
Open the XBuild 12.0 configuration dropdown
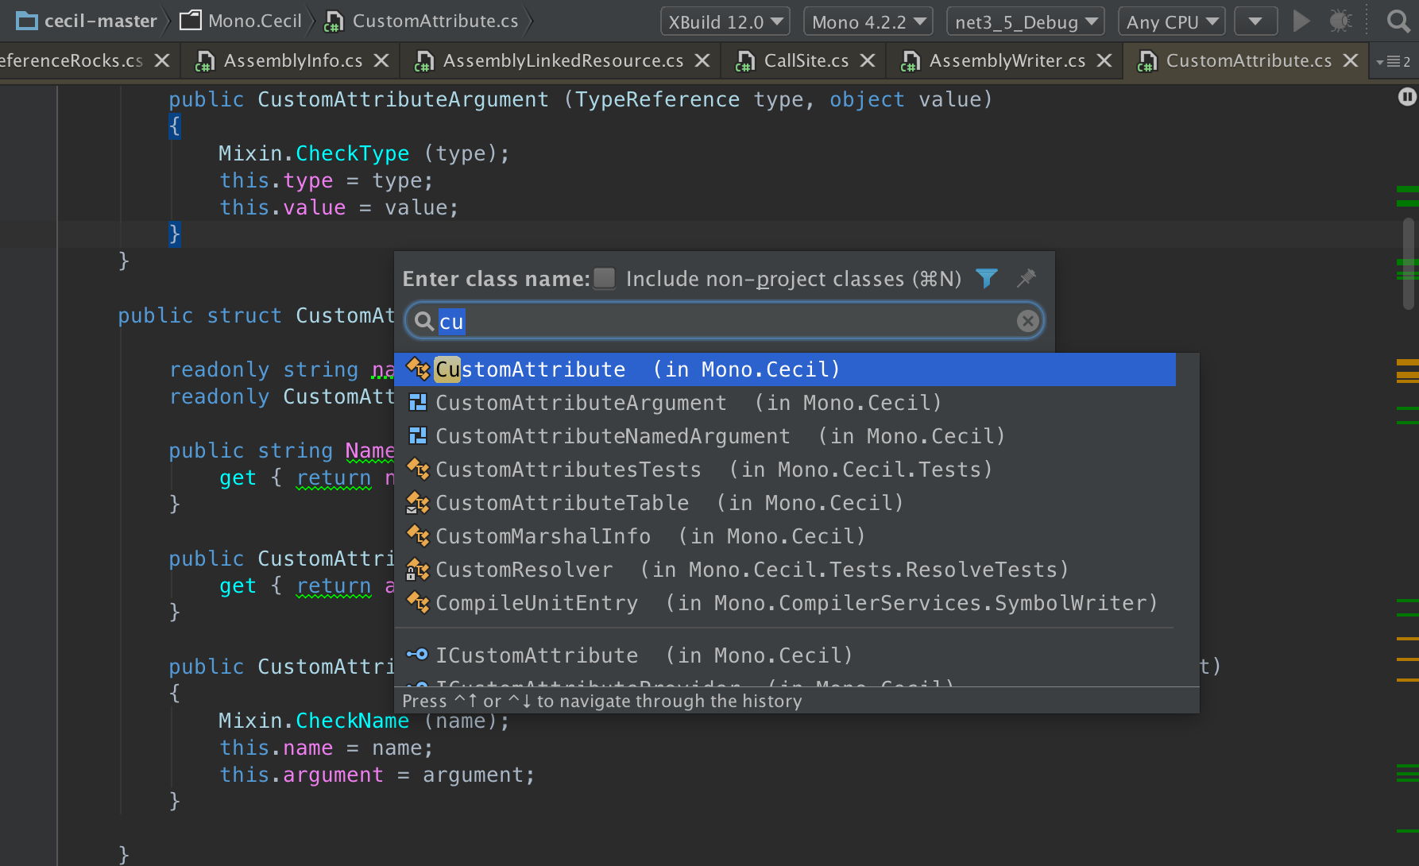724,21
